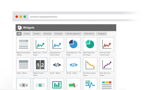This screenshot has height=90, width=161.
Task: Click the Widgets pie logo in header
Action: 20,27
